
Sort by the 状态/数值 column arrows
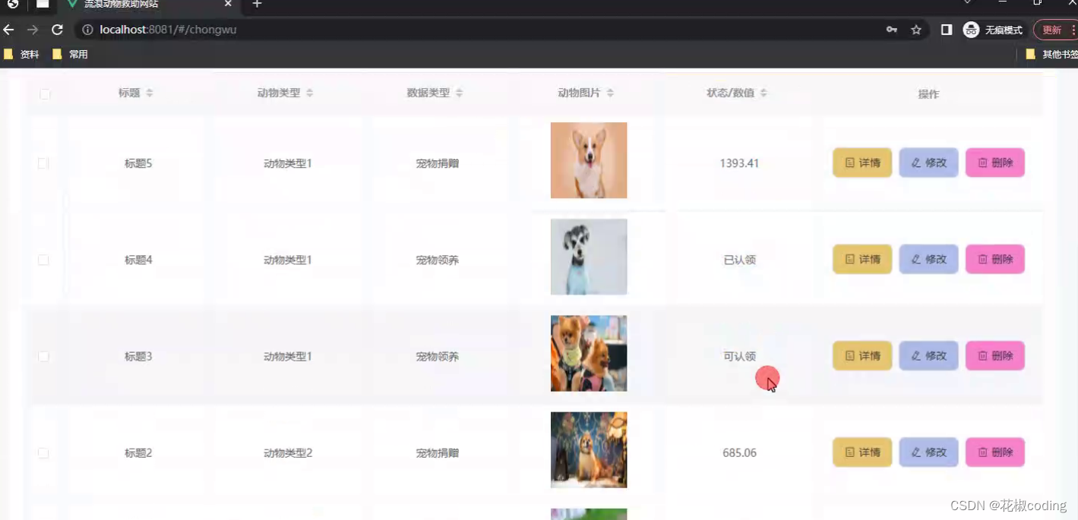click(763, 93)
